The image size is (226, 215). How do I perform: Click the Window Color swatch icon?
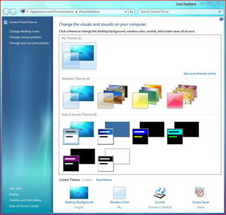[x=119, y=192]
